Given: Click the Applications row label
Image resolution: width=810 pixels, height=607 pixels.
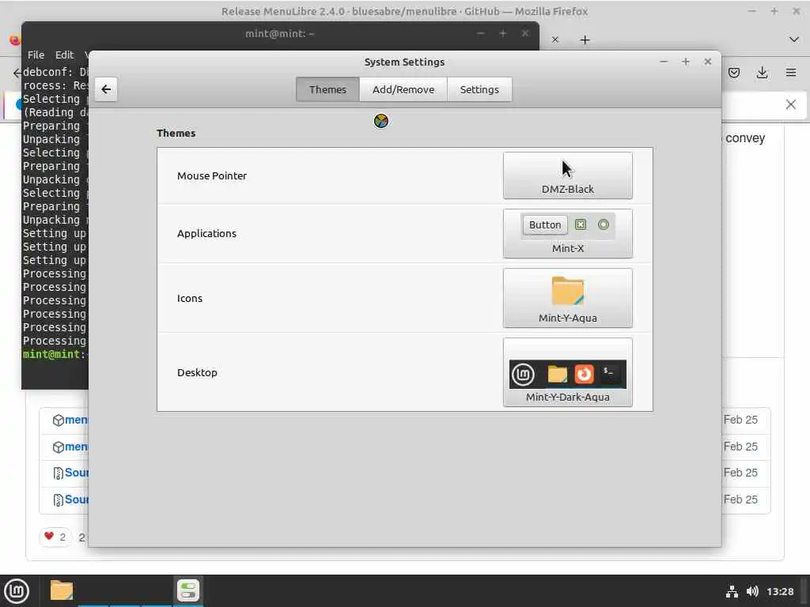Looking at the screenshot, I should point(206,233).
